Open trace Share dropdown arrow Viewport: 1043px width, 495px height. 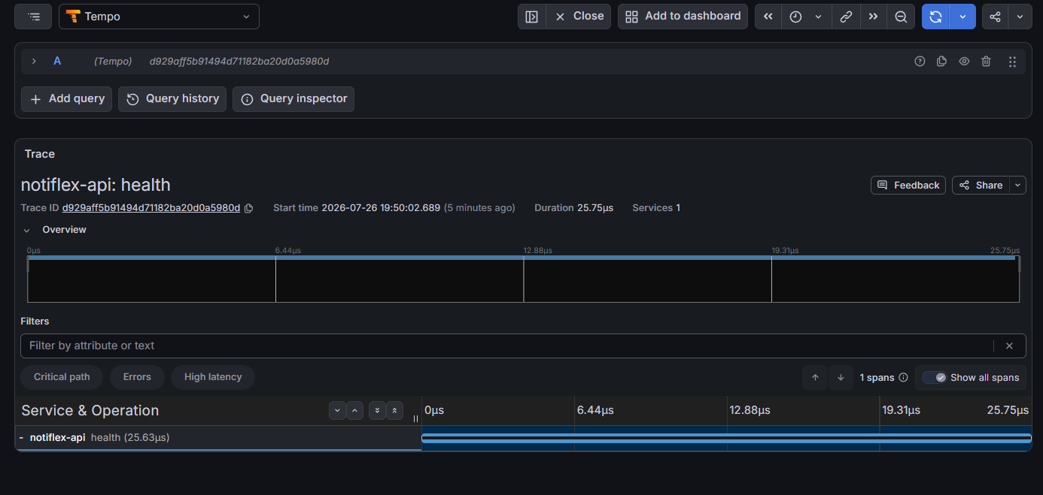(x=1018, y=185)
